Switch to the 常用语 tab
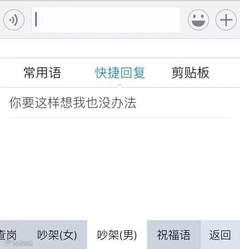Image resolution: width=240 pixels, height=249 pixels. coord(42,73)
